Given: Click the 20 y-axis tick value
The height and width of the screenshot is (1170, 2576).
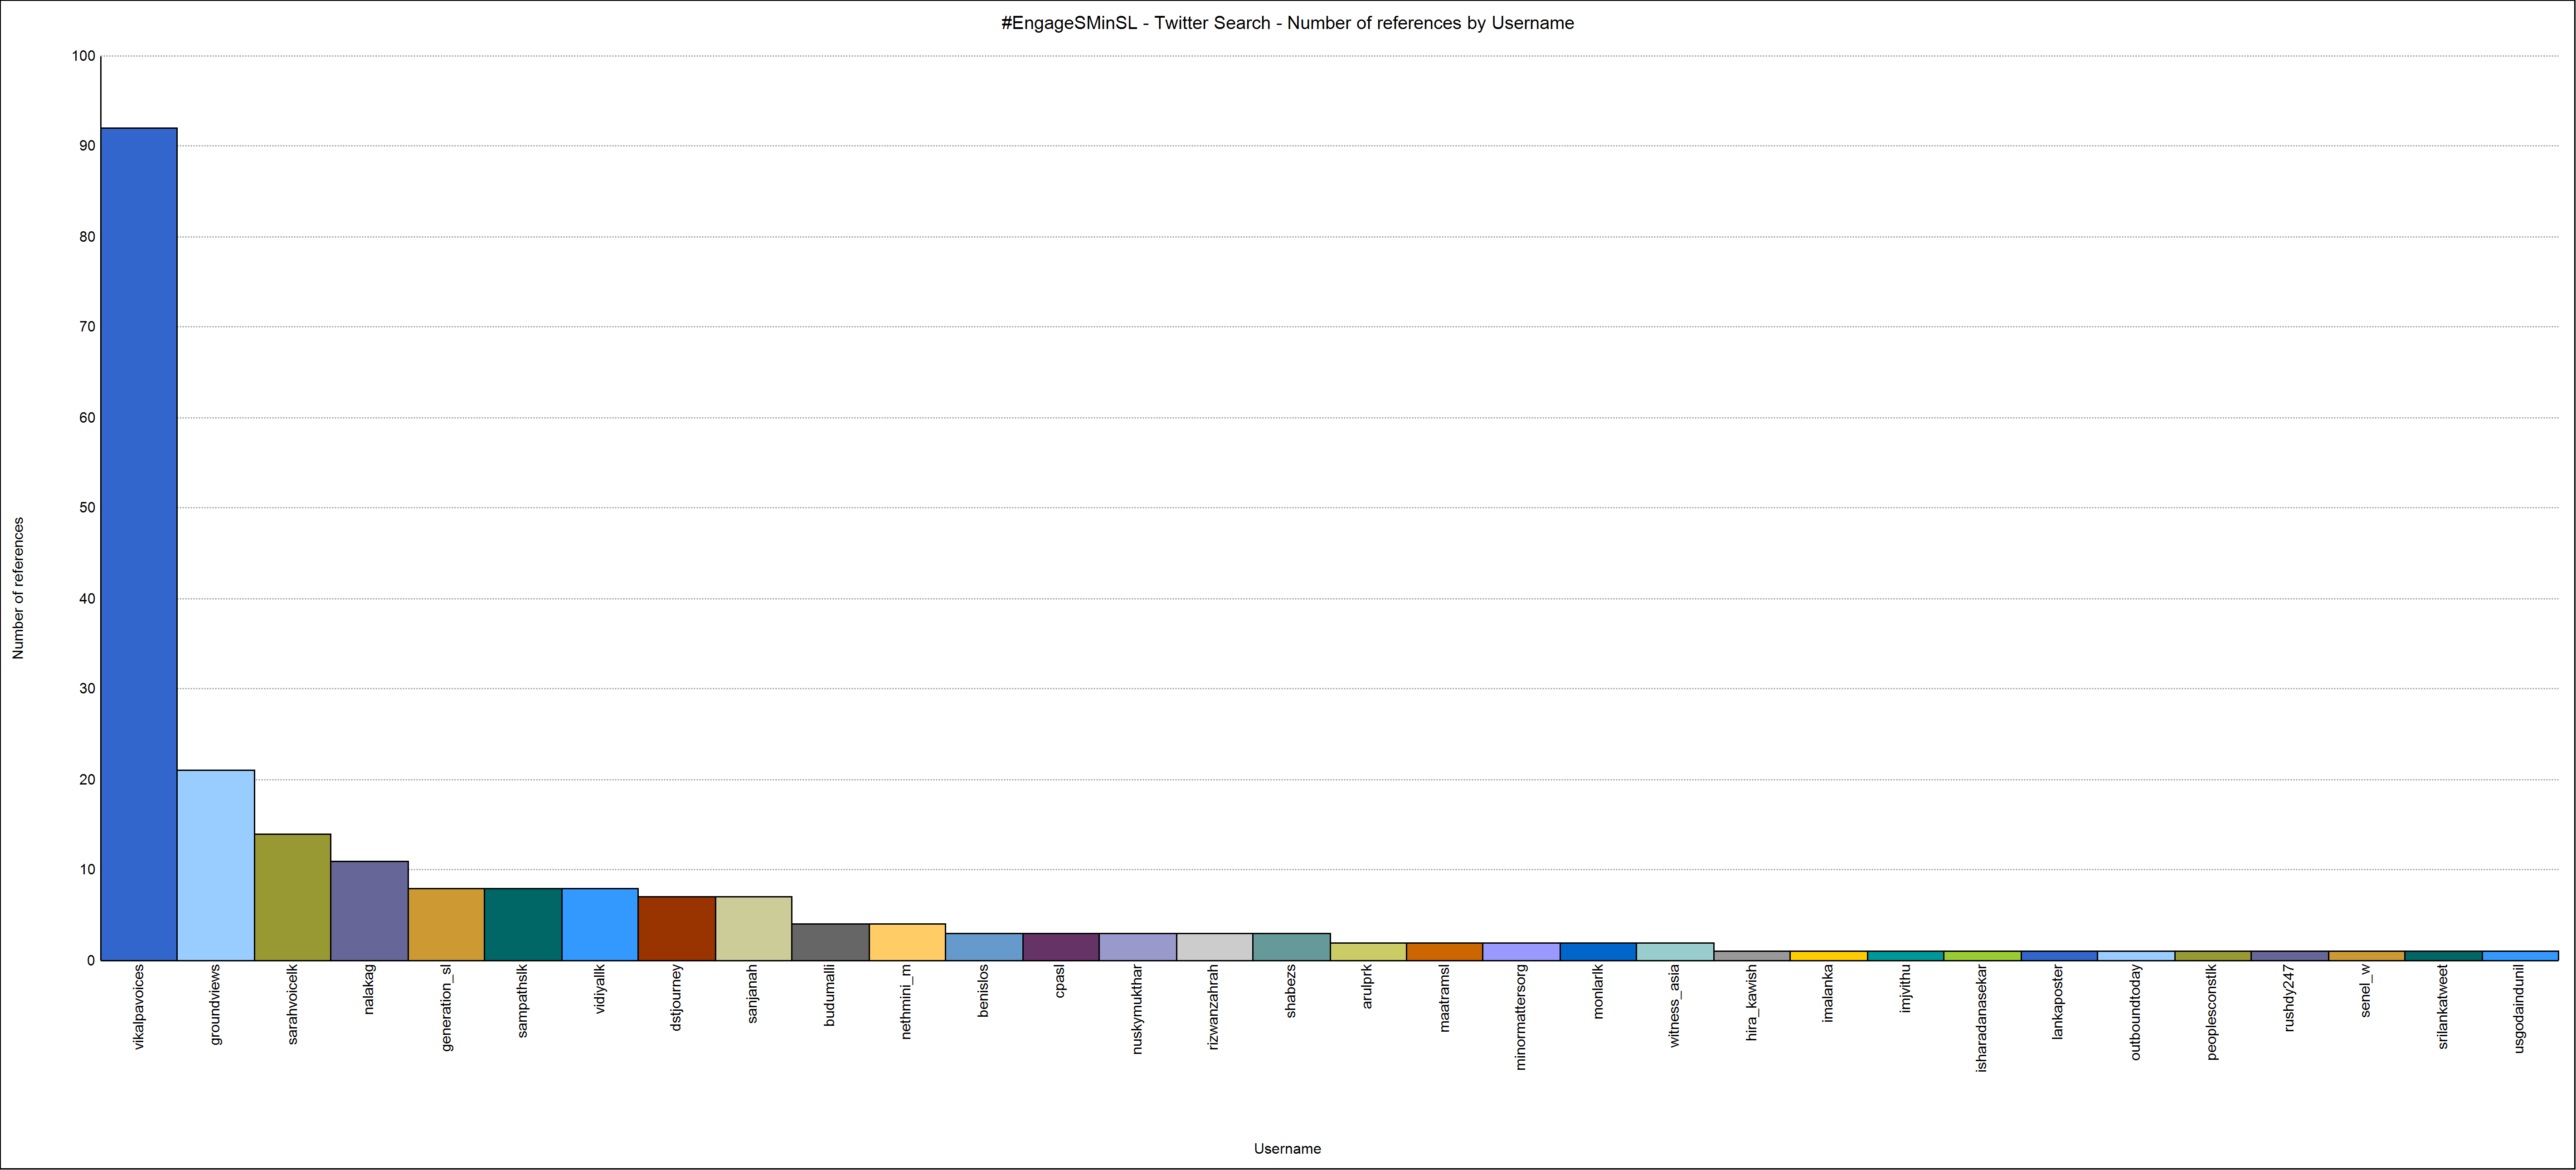Looking at the screenshot, I should (x=88, y=780).
